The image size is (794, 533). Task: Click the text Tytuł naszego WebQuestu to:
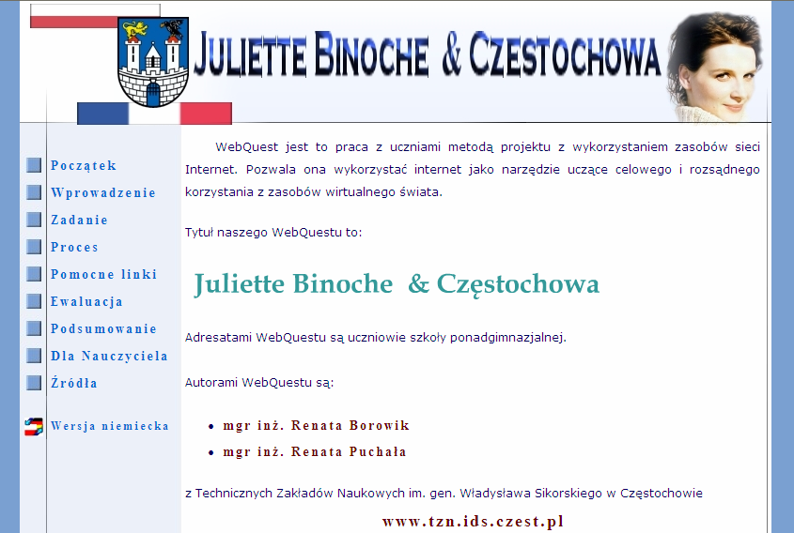[x=273, y=233]
